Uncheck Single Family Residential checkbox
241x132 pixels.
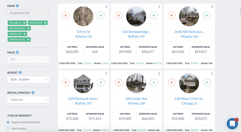[8, 122]
